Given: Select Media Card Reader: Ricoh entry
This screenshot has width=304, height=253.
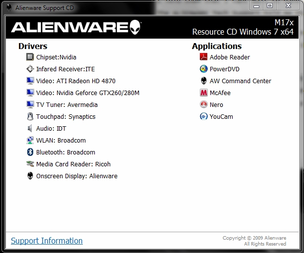Looking at the screenshot, I should point(73,164).
